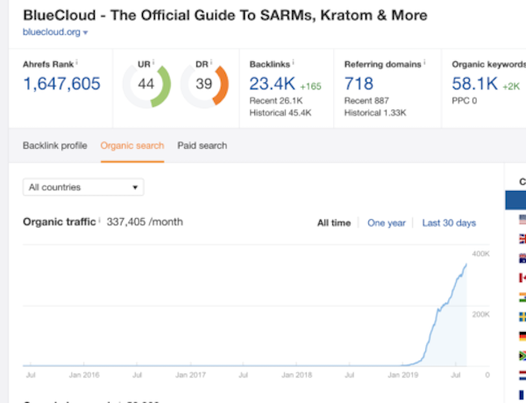Click Recent 26.1K backlinks text
The width and height of the screenshot is (526, 403).
(276, 101)
